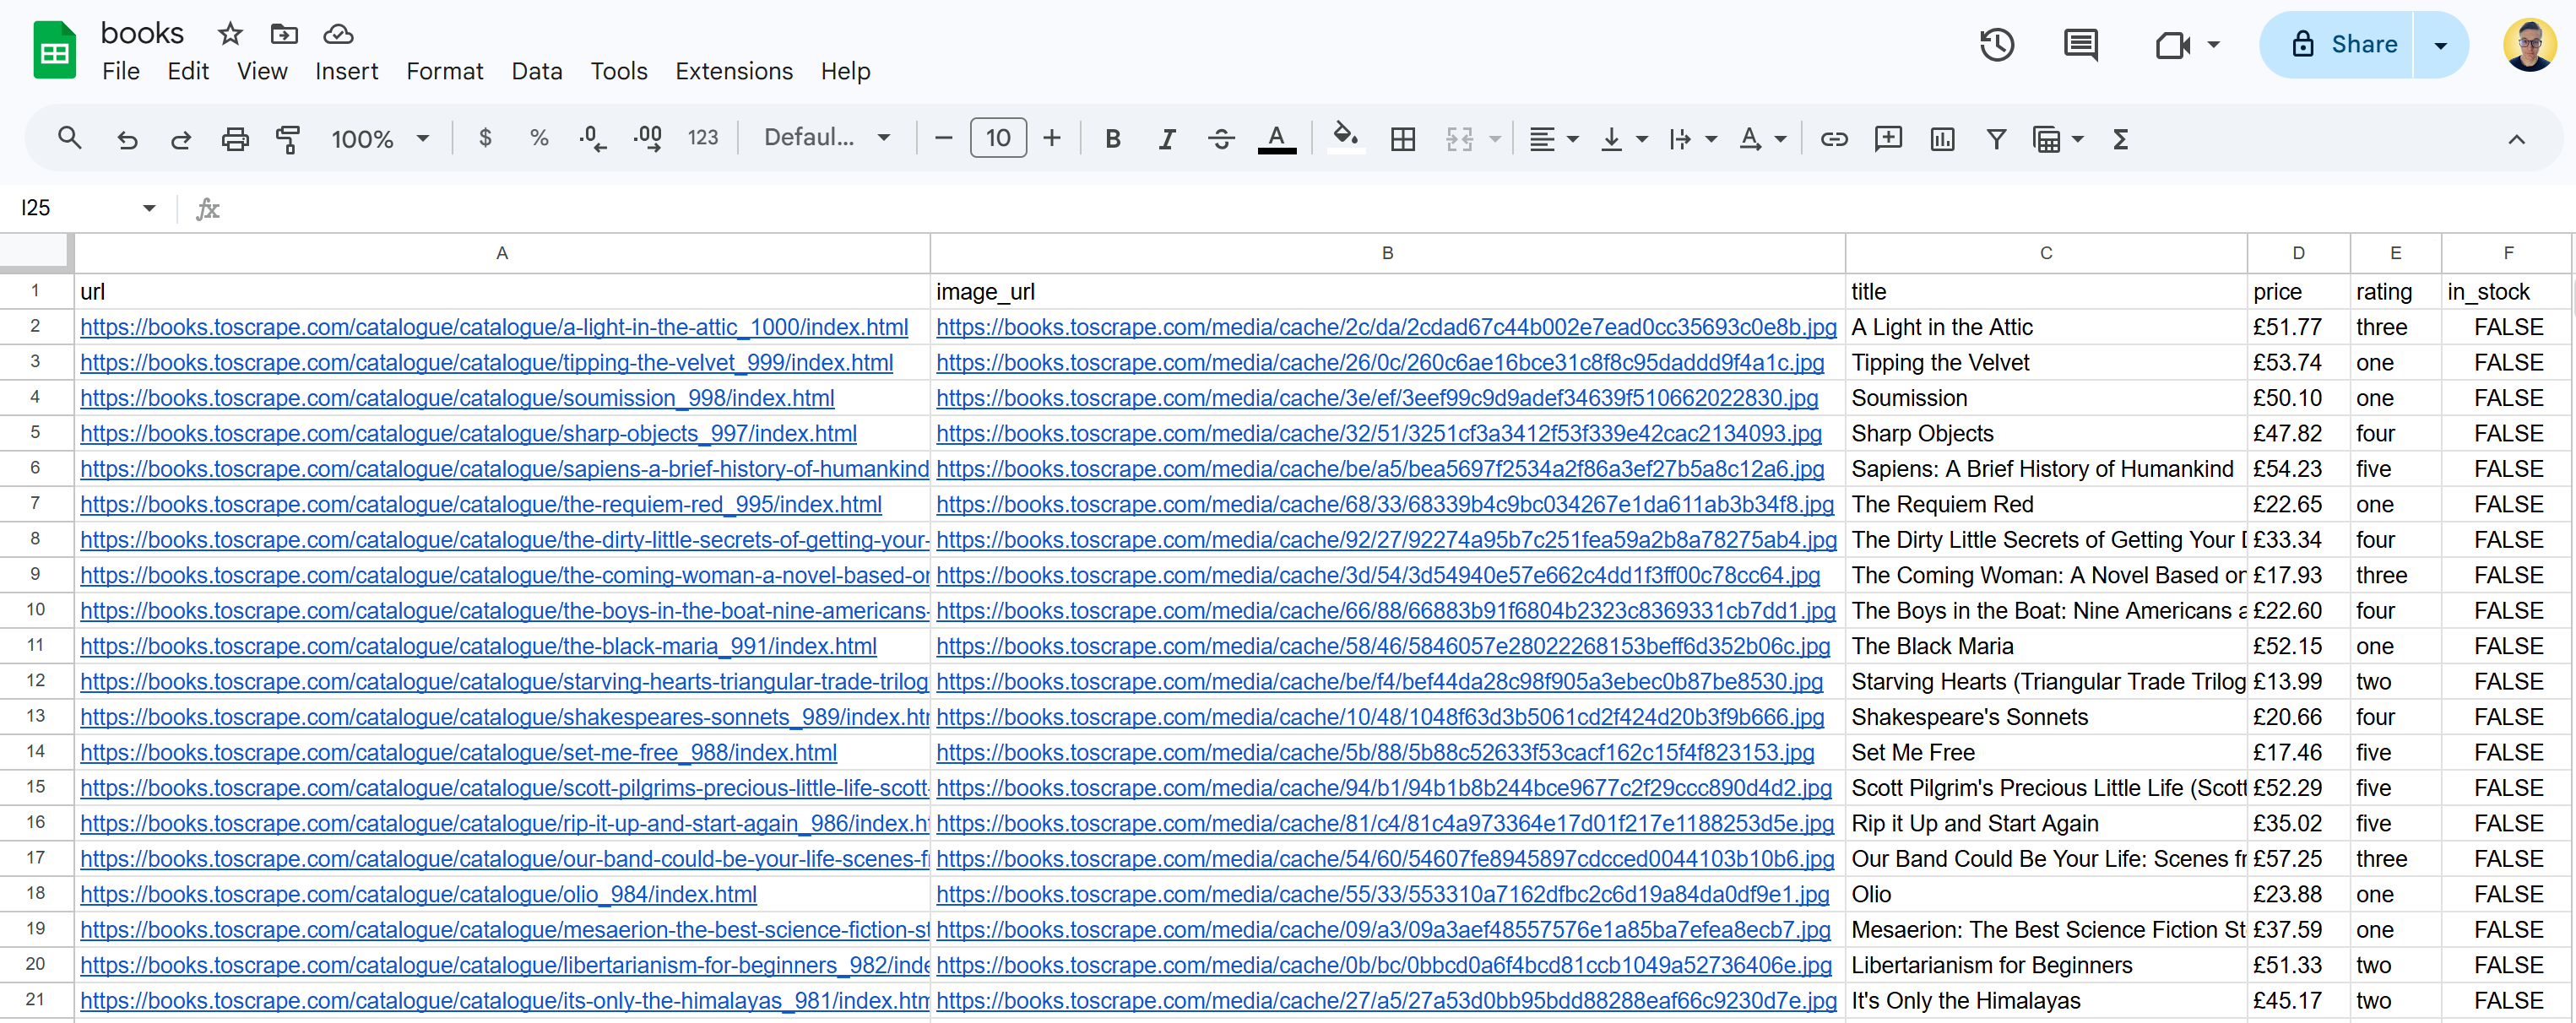This screenshot has height=1023, width=2576.
Task: Toggle italic formatting
Action: (1166, 139)
